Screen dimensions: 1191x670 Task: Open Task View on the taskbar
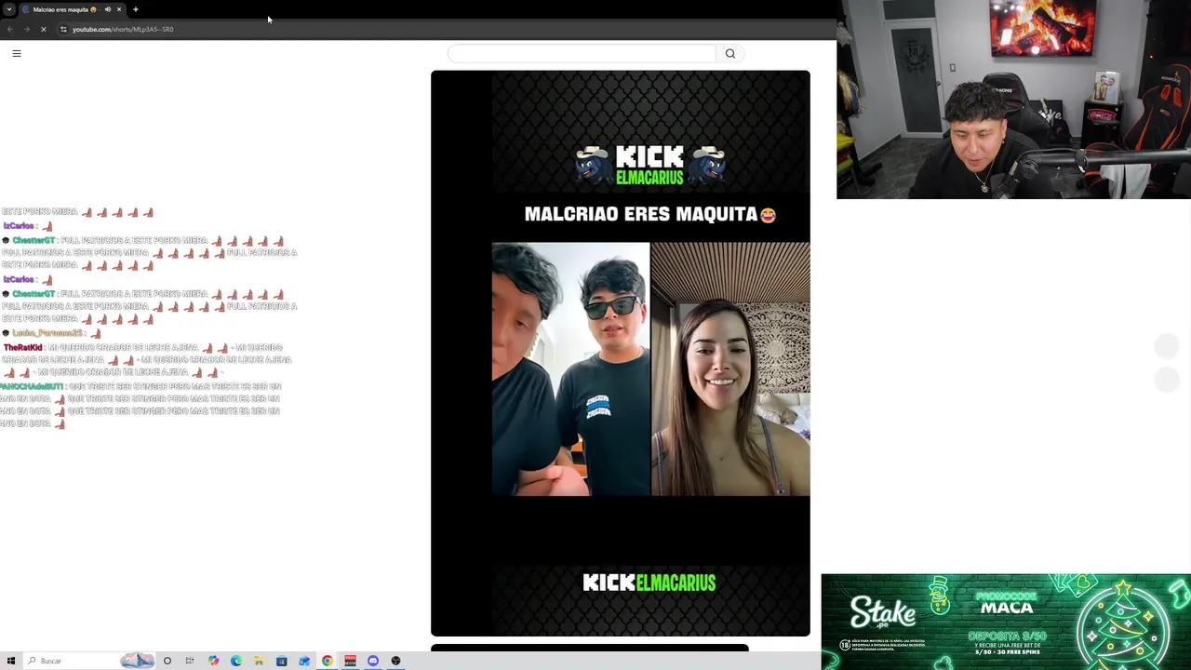click(190, 661)
